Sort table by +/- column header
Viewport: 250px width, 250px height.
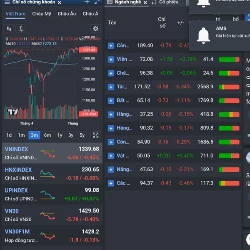(x=181, y=22)
